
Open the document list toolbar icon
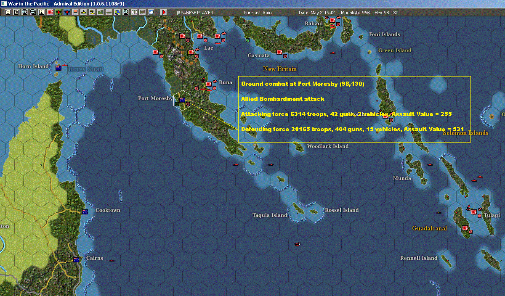[16, 12]
